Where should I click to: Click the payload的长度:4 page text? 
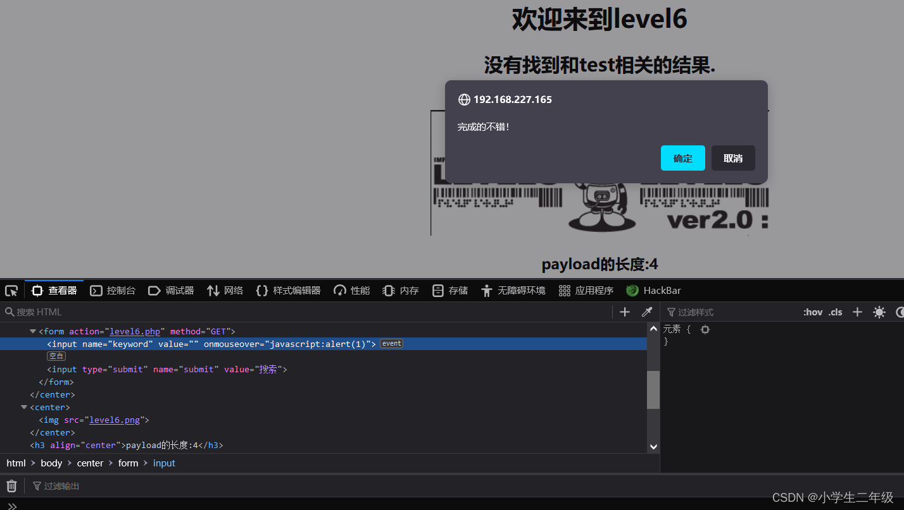600,264
